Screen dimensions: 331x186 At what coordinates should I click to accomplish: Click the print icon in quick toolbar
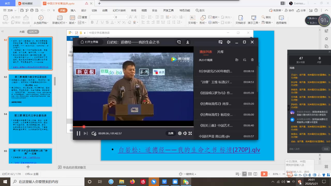pos(32,10)
